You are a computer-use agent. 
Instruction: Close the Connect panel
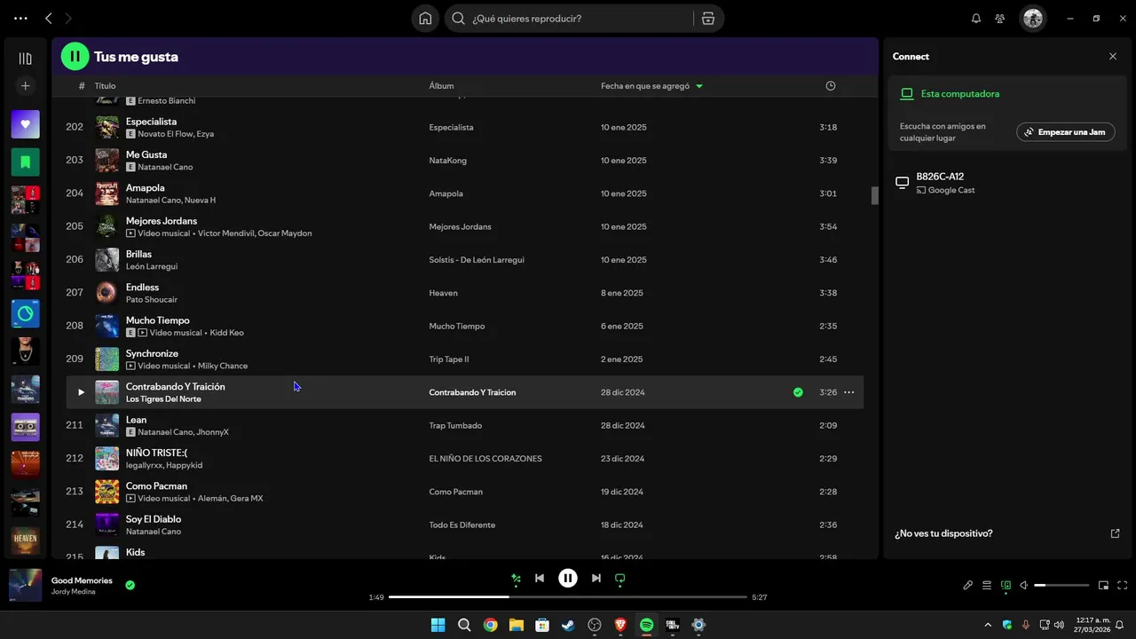(1113, 56)
